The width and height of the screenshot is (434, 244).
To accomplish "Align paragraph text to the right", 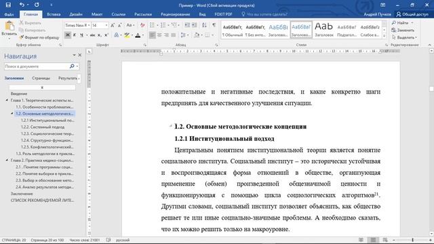I will pyautogui.click(x=166, y=35).
